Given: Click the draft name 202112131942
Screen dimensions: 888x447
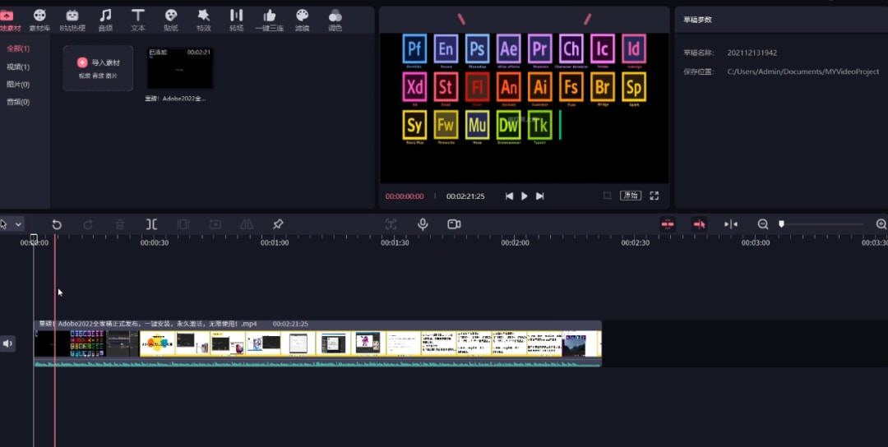Looking at the screenshot, I should click(752, 53).
